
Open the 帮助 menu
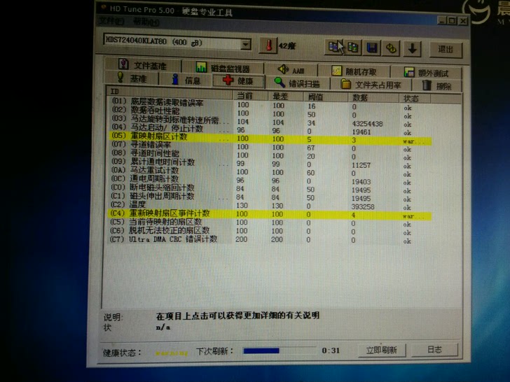click(x=146, y=22)
